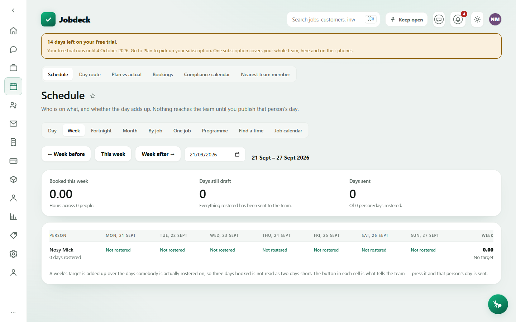Open the chat bubble icon in sidebar
Image resolution: width=516 pixels, height=322 pixels.
point(13,49)
